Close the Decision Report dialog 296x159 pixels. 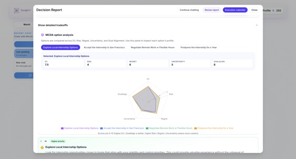(x=254, y=10)
